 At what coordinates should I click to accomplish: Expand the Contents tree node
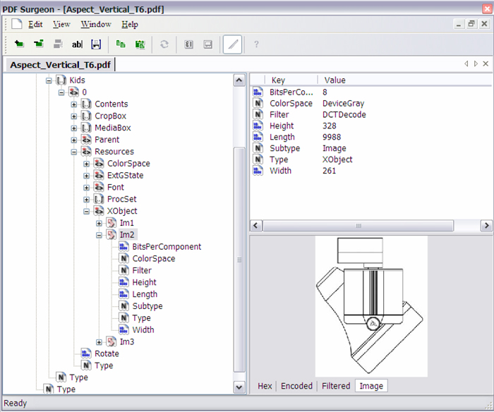73,104
